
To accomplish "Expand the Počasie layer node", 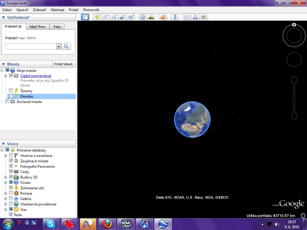I will pos(5,193).
